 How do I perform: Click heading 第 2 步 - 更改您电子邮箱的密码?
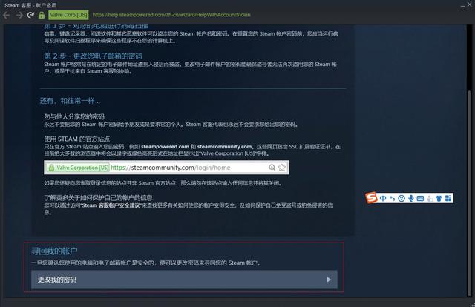pyautogui.click(x=93, y=56)
